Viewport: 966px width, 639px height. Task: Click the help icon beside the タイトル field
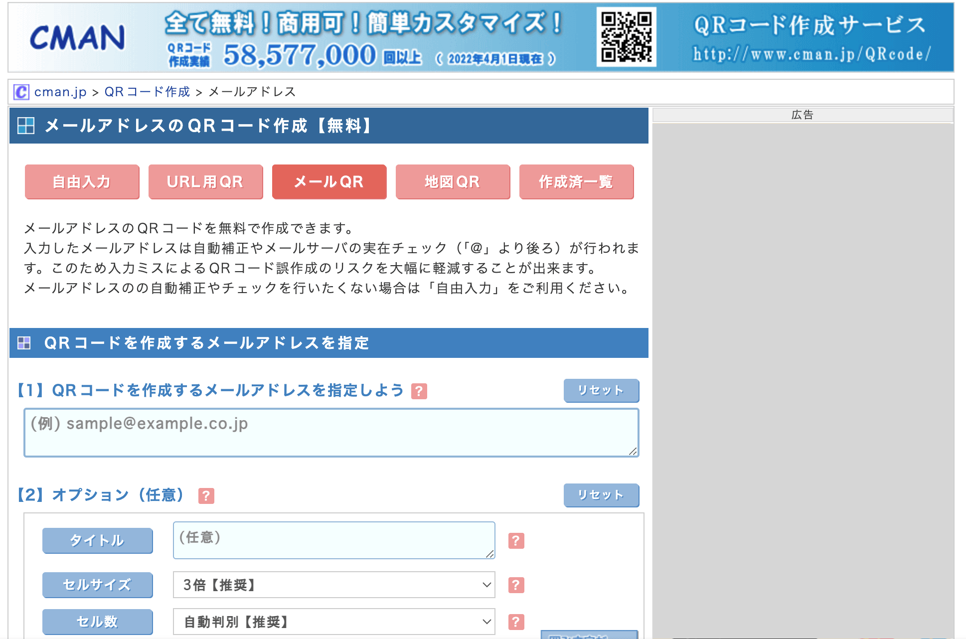coord(517,540)
